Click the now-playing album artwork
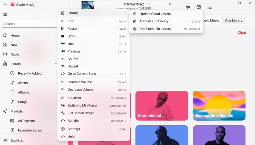This screenshot has height=145, width=255. 88,5
